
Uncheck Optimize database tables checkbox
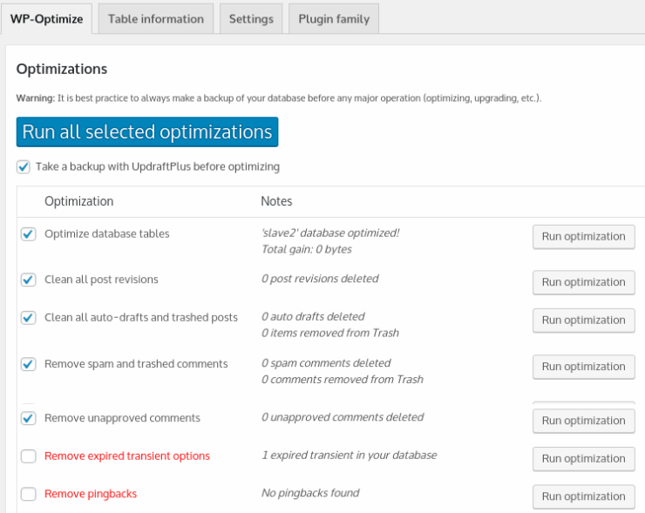[x=29, y=234]
